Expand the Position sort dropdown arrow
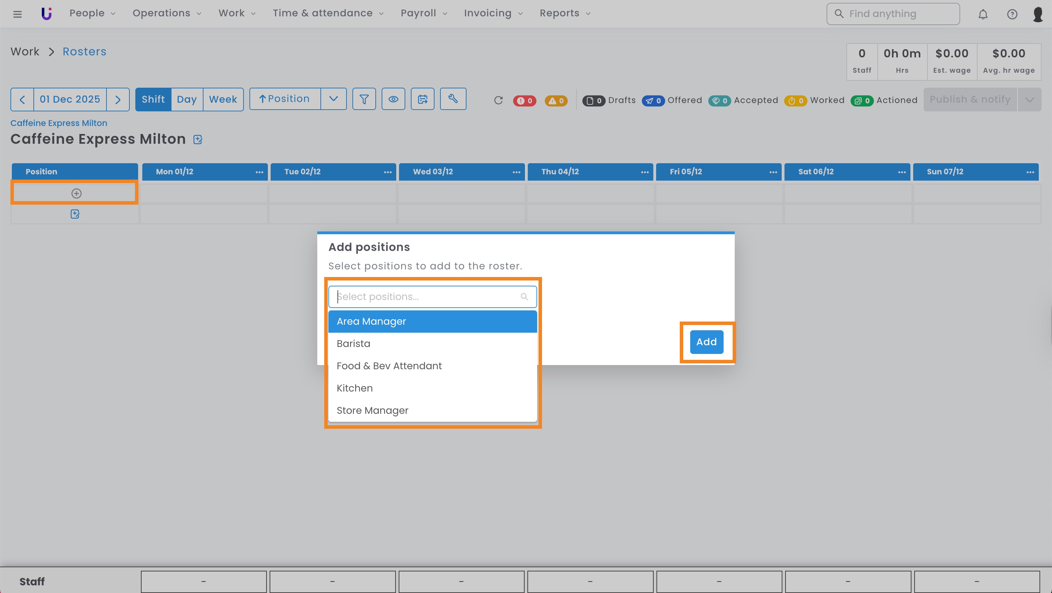Viewport: 1052px width, 593px height. tap(333, 99)
